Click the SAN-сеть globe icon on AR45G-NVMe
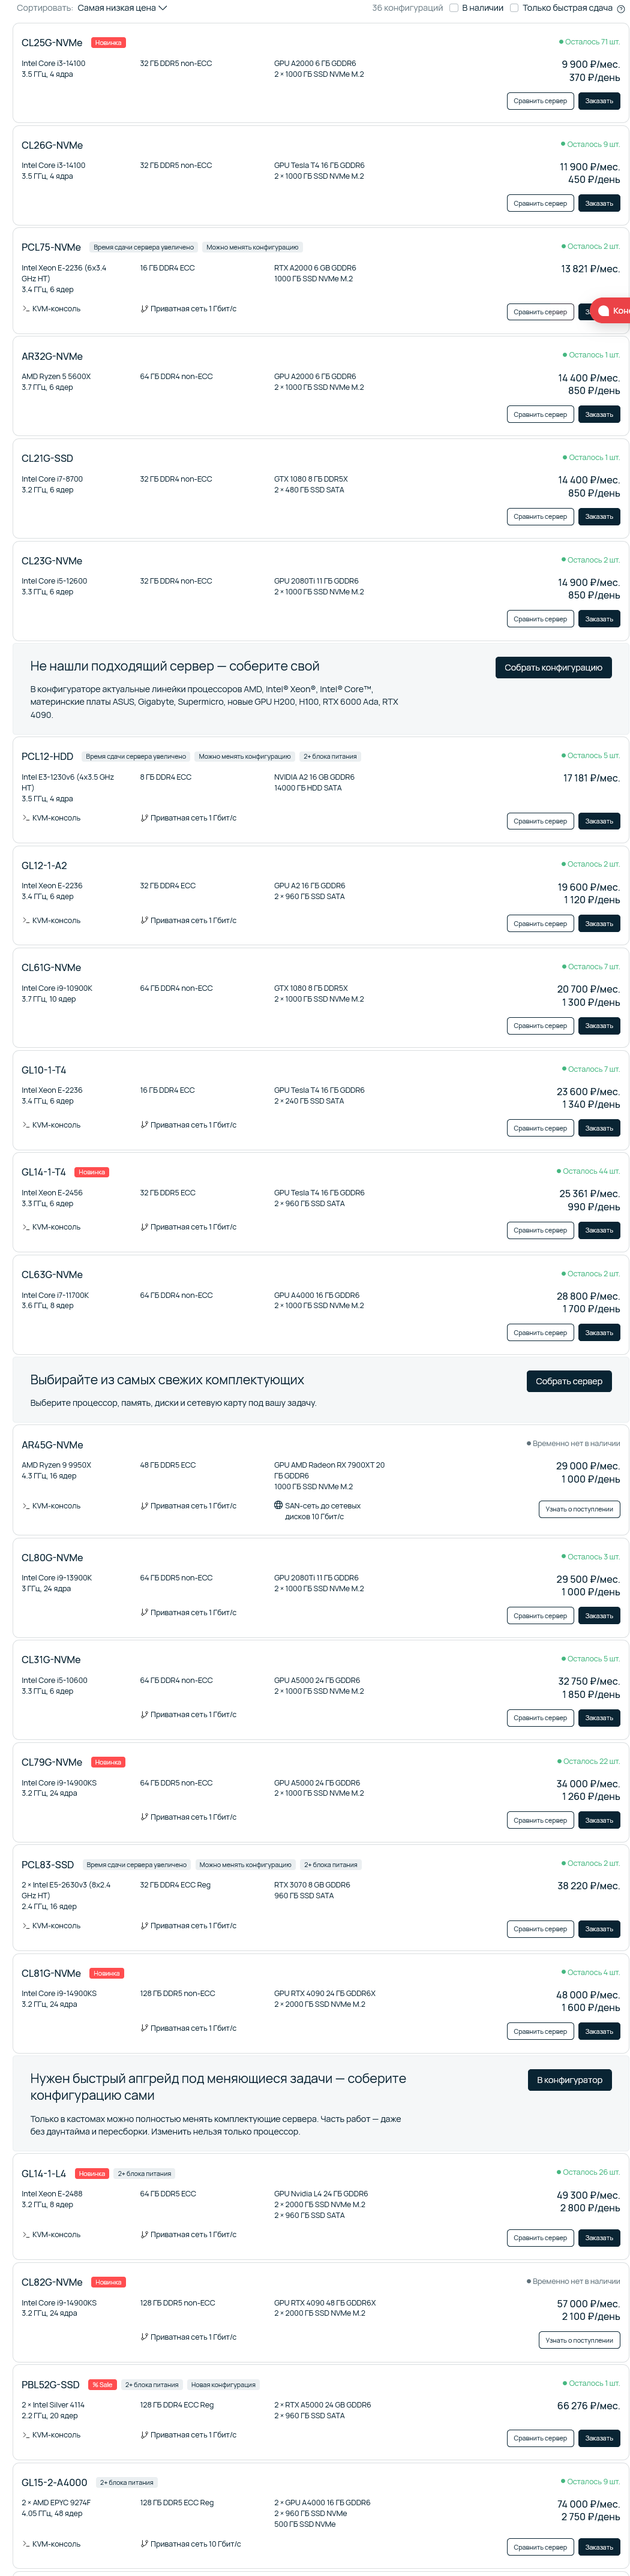 pyautogui.click(x=278, y=1505)
